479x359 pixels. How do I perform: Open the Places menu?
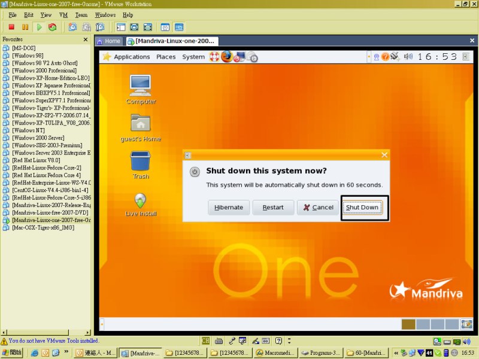click(x=166, y=57)
